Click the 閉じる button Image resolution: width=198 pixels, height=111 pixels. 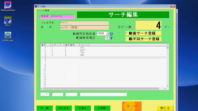point(165,108)
